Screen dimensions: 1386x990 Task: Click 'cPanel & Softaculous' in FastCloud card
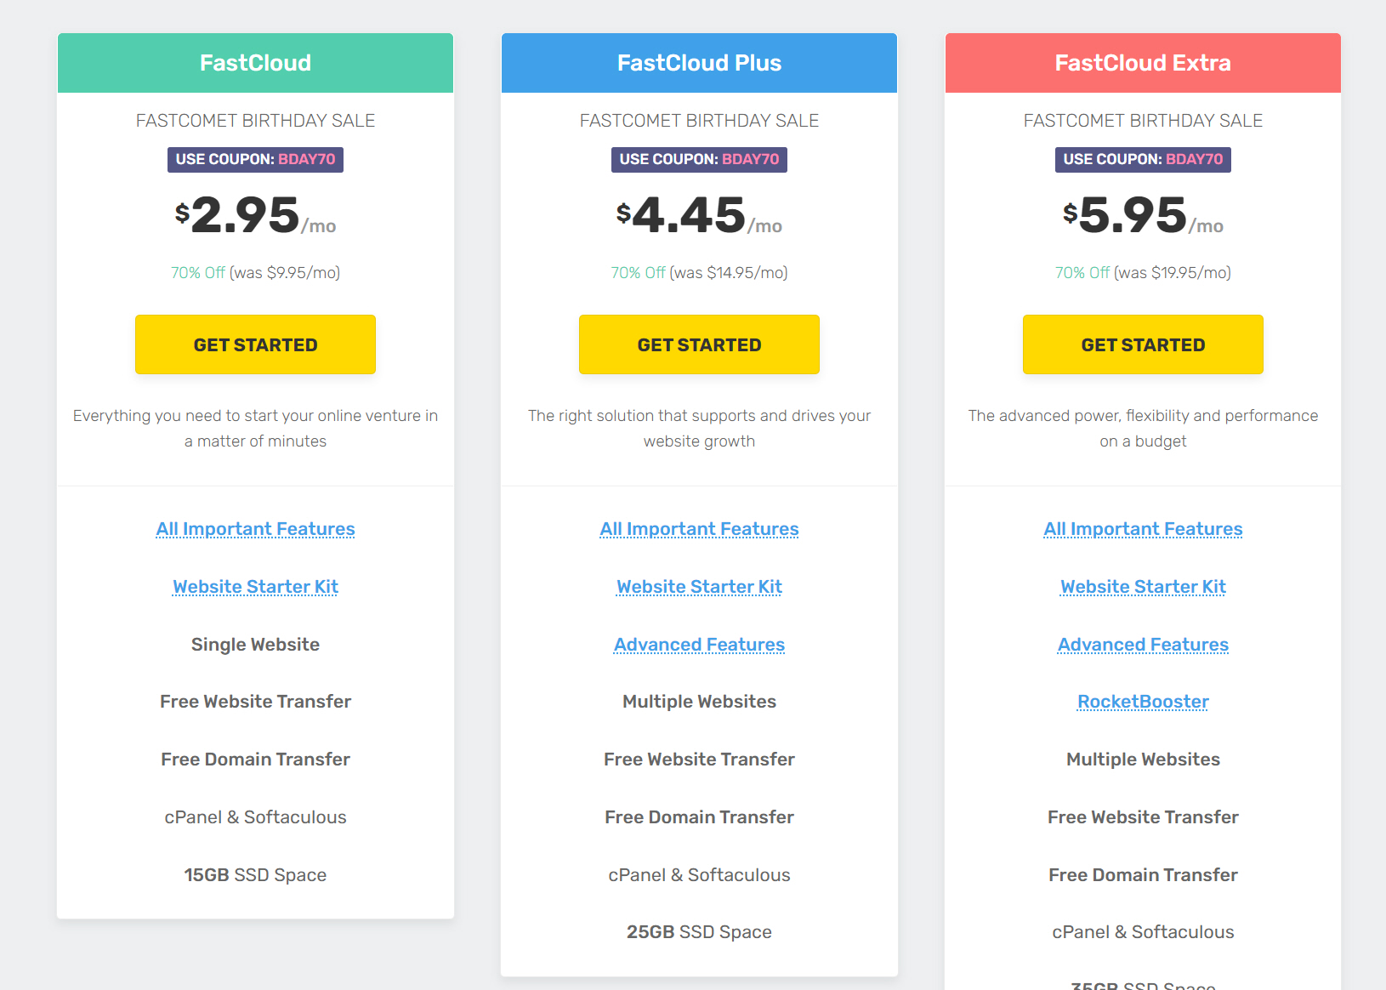tap(255, 817)
